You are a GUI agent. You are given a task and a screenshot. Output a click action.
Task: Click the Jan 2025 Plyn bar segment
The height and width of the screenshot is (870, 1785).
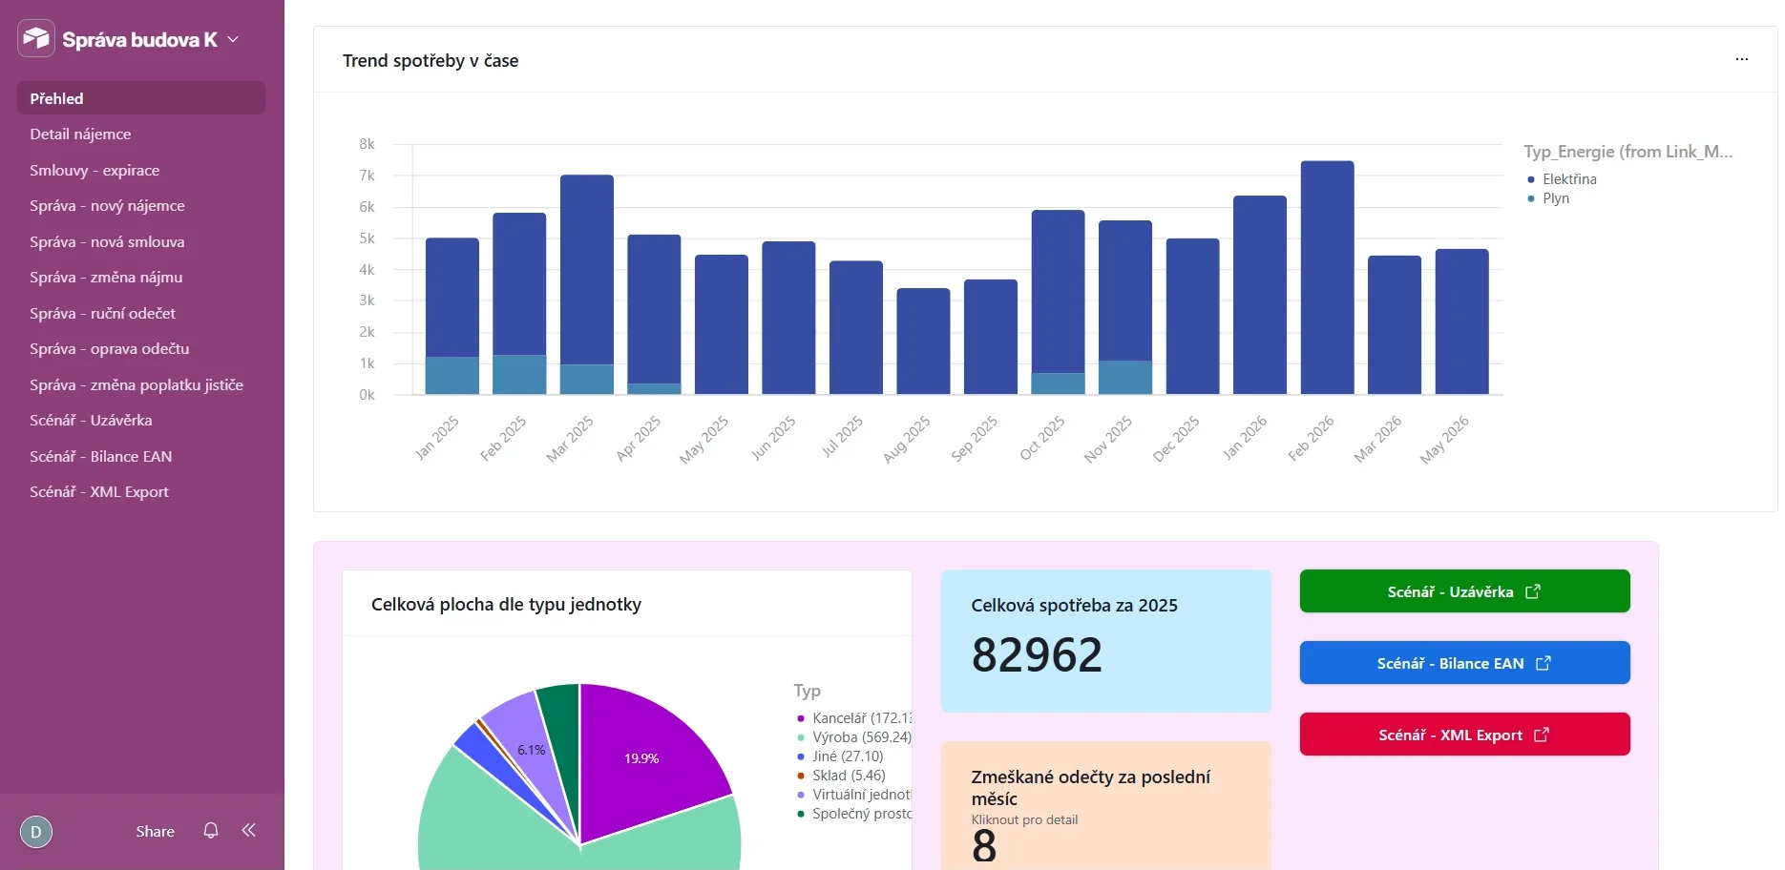coord(452,376)
